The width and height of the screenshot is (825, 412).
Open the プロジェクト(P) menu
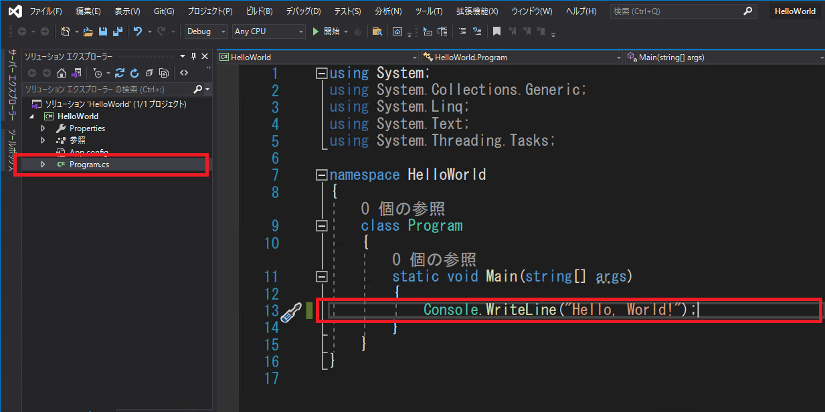tap(210, 11)
